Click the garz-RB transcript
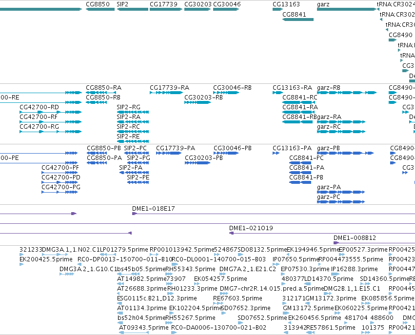This screenshot has height=335, width=415. [x=346, y=93]
